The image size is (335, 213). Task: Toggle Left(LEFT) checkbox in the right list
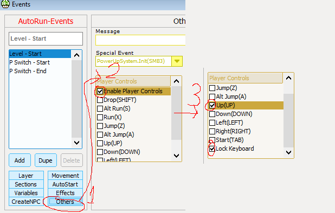click(212, 122)
